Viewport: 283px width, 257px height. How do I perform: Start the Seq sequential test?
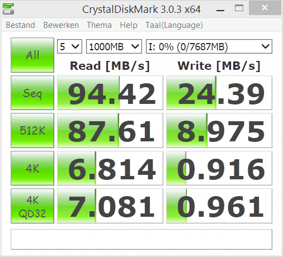32,93
